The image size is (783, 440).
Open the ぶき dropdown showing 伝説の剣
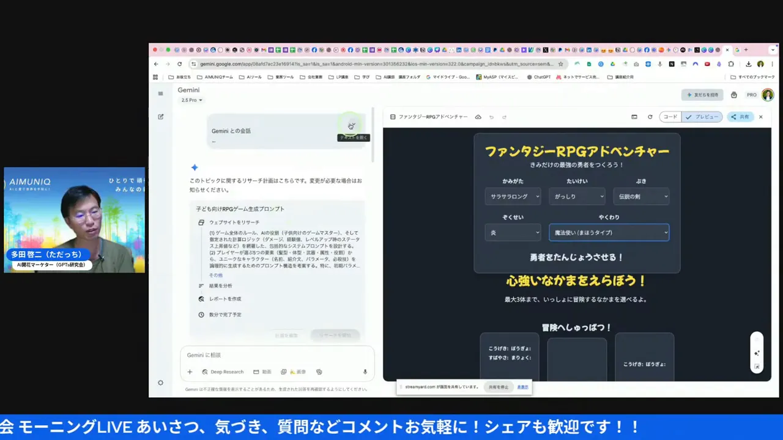[641, 196]
